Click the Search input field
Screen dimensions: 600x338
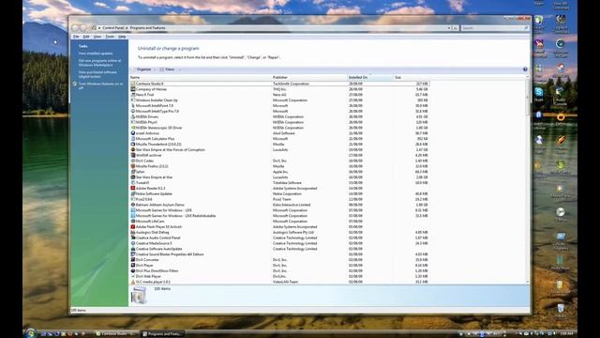pos(495,28)
